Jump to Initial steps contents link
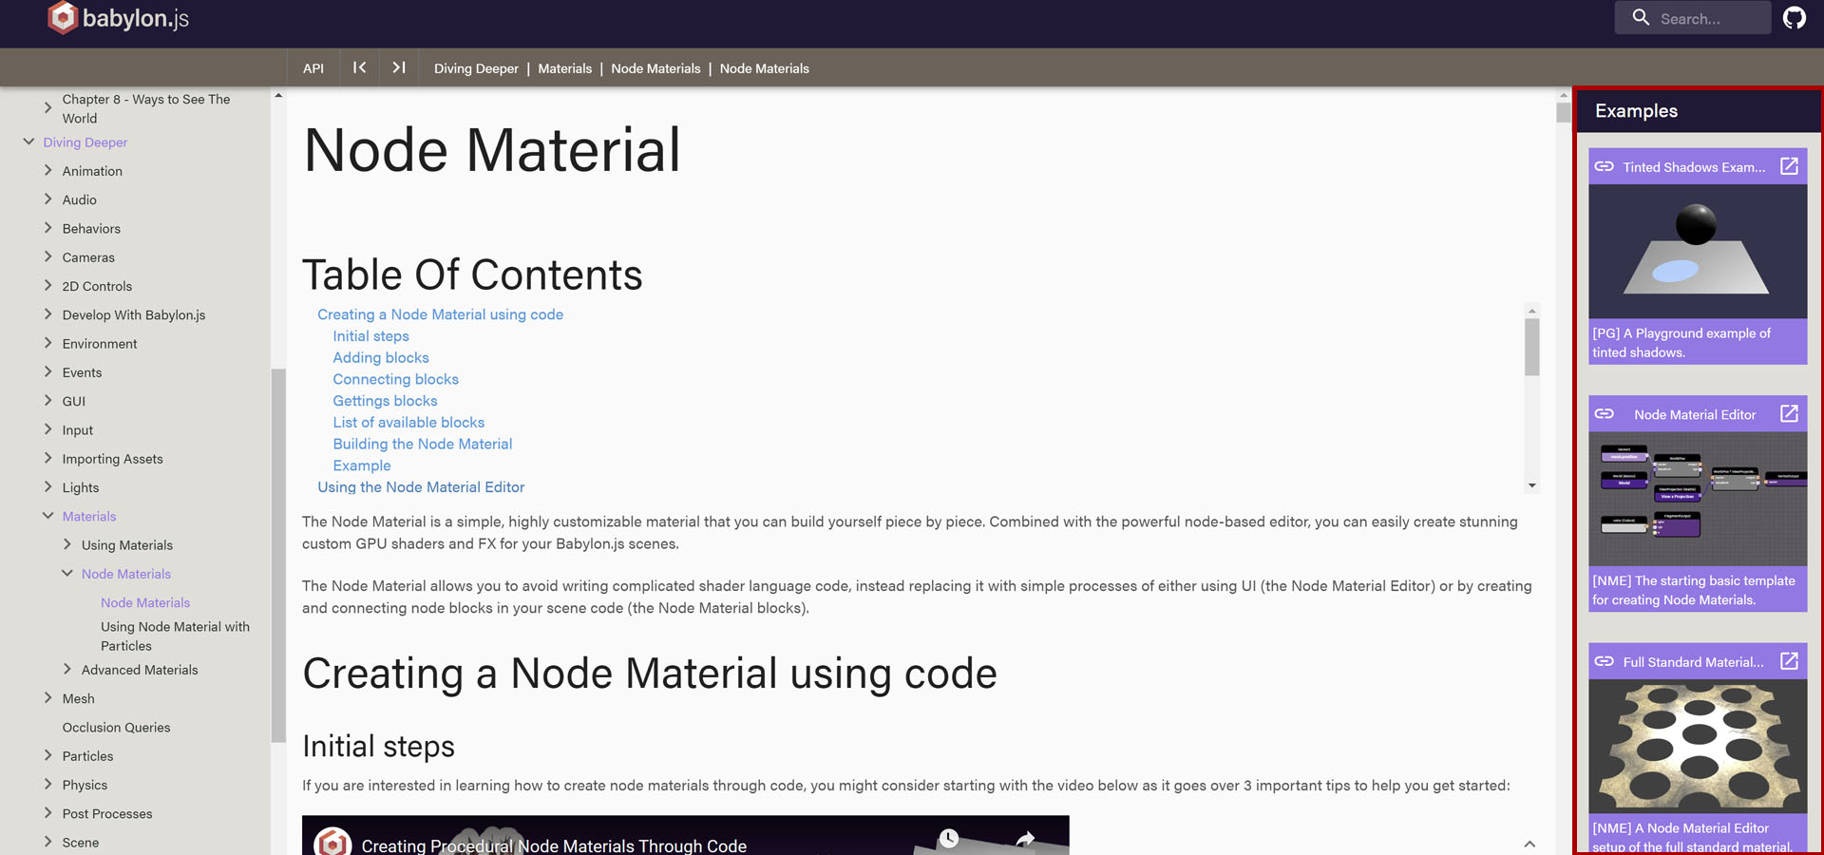Screen dimensions: 1824x855 (370, 336)
